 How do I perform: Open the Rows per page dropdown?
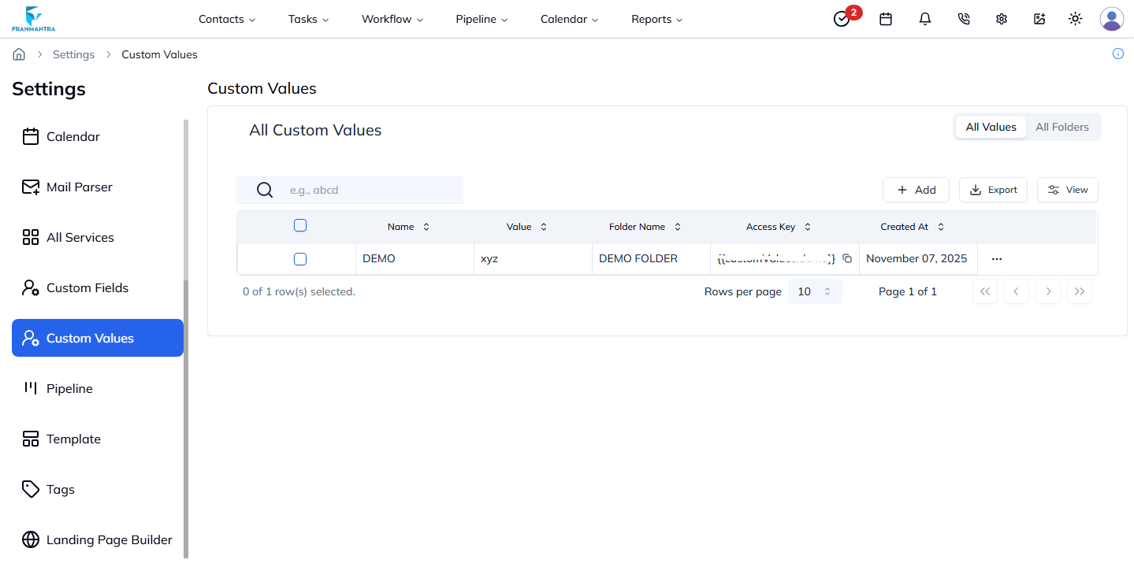click(815, 291)
